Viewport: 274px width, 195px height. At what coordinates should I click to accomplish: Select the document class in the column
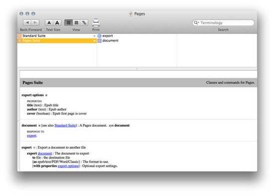click(x=110, y=41)
